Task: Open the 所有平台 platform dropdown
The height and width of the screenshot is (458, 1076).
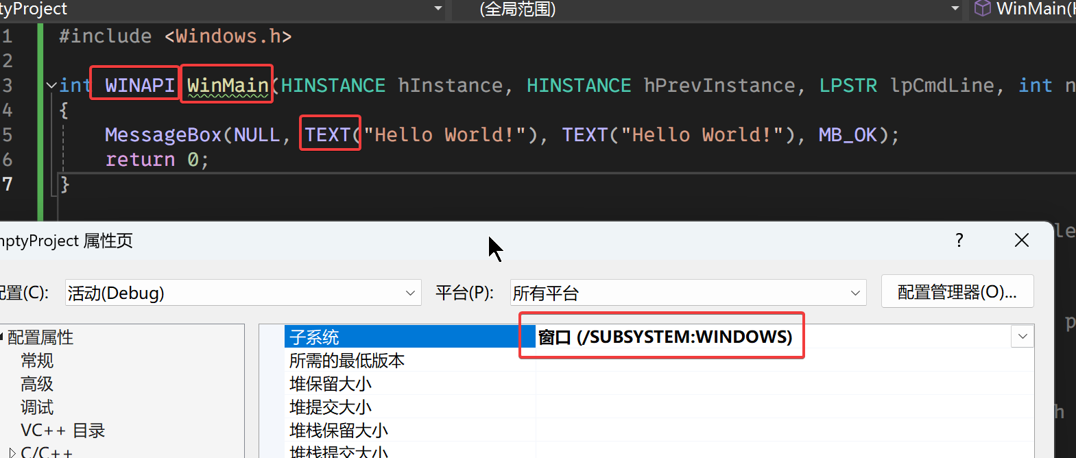Action: 854,293
